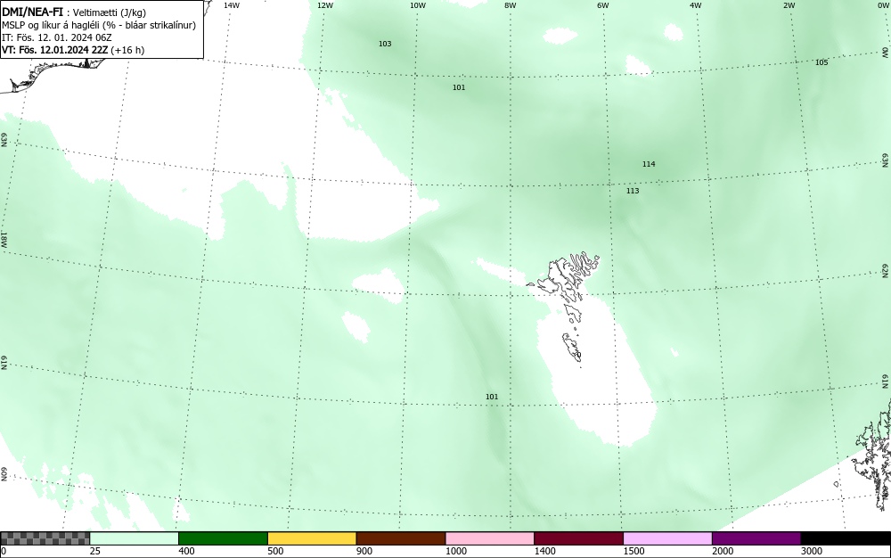Select the 4W longitude label
This screenshot has height=558, width=891.
pyautogui.click(x=696, y=5)
